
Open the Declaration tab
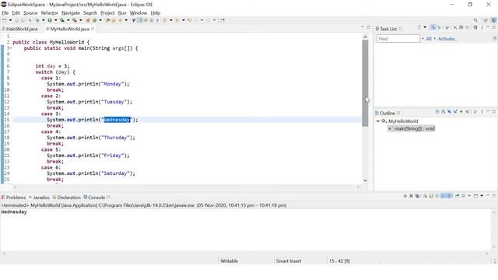tap(66, 197)
